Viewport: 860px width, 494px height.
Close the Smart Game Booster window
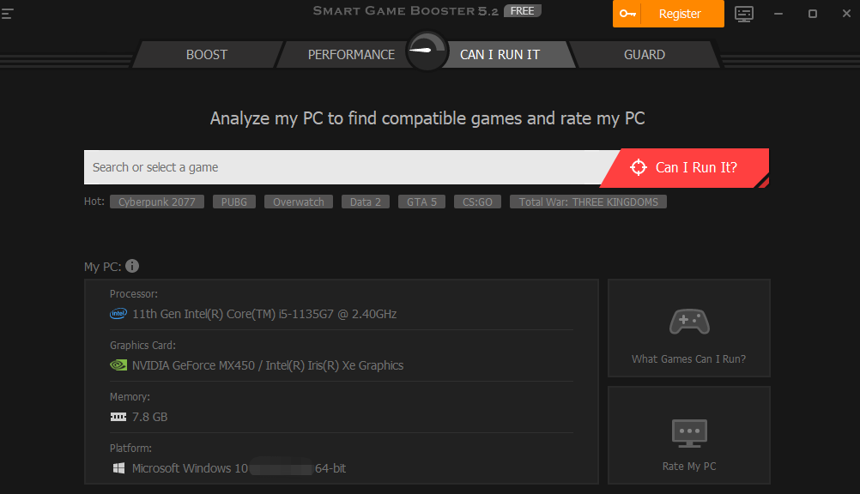846,14
